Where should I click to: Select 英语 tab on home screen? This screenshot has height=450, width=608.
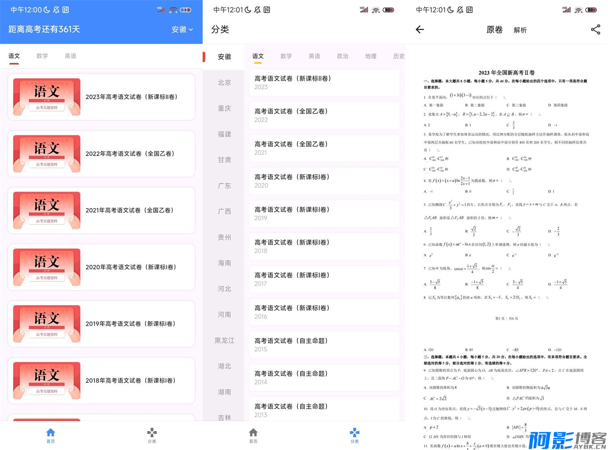click(71, 56)
